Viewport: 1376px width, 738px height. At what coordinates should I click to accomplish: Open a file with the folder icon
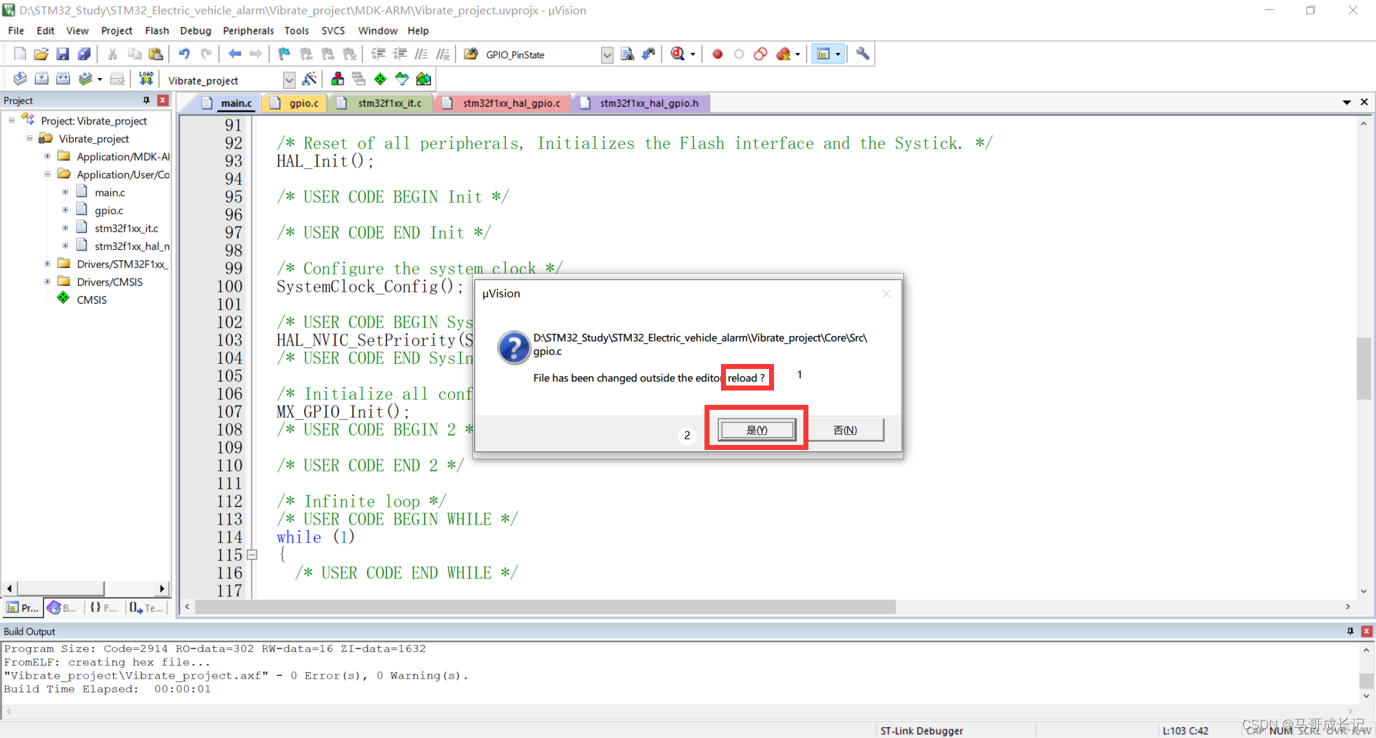coord(42,54)
